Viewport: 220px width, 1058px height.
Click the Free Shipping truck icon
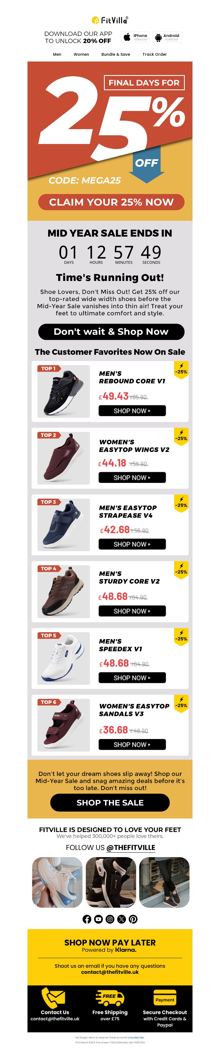point(110,998)
